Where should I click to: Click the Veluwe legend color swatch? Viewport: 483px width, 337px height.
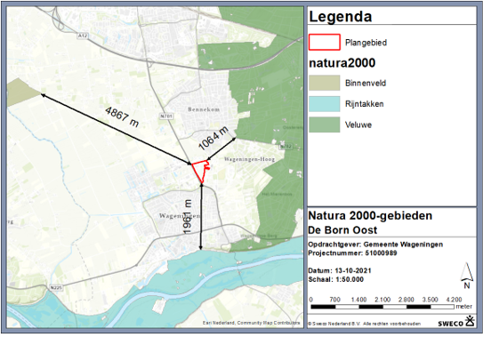click(x=325, y=124)
